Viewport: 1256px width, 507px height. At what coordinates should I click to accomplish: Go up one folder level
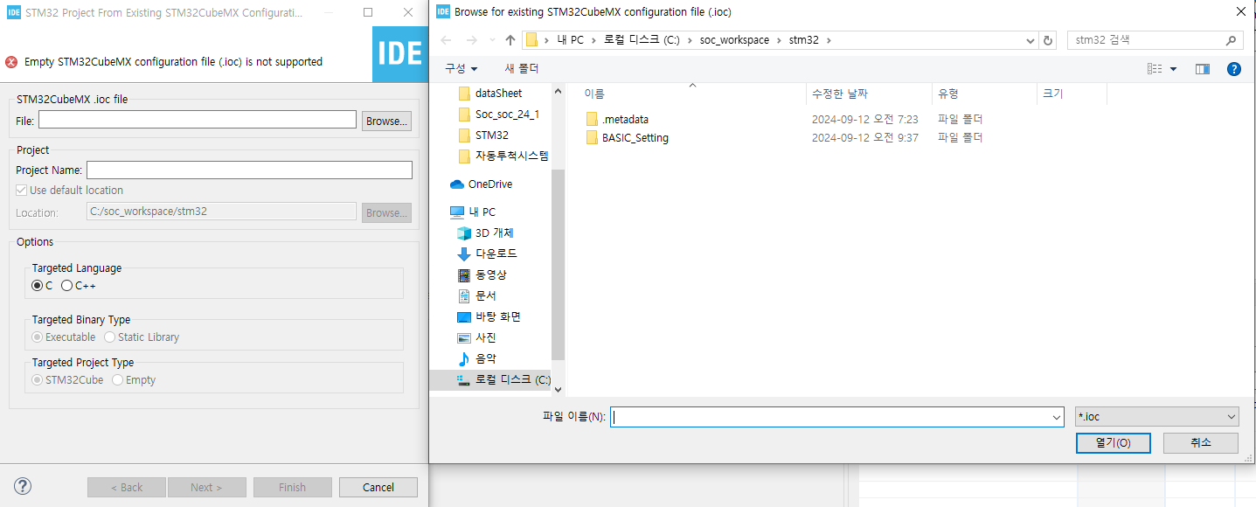[510, 40]
